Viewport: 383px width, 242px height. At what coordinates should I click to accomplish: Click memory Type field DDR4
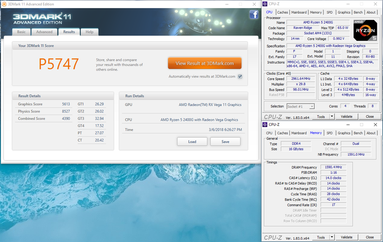coord(296,144)
